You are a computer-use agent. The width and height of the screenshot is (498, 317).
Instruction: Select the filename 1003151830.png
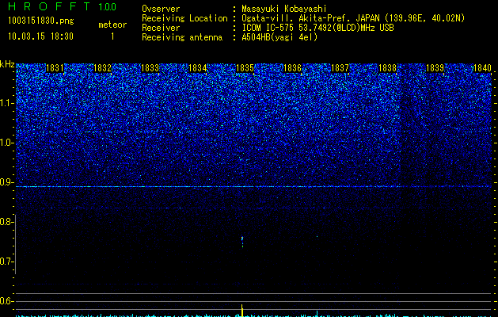[41, 21]
